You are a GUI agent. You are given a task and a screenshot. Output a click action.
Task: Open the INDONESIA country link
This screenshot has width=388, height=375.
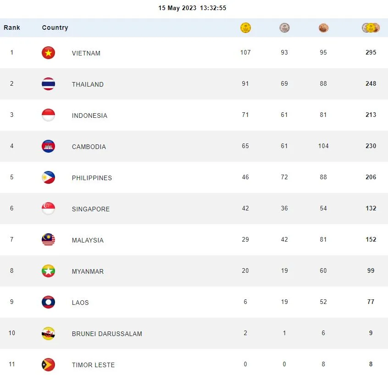coord(89,116)
